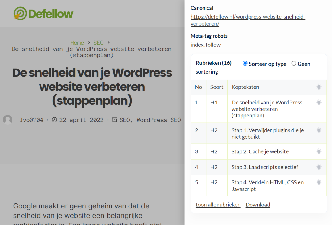Click the archive box icon before SEO category

115,120
